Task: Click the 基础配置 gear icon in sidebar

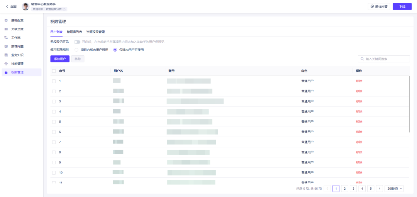Action: pos(6,20)
